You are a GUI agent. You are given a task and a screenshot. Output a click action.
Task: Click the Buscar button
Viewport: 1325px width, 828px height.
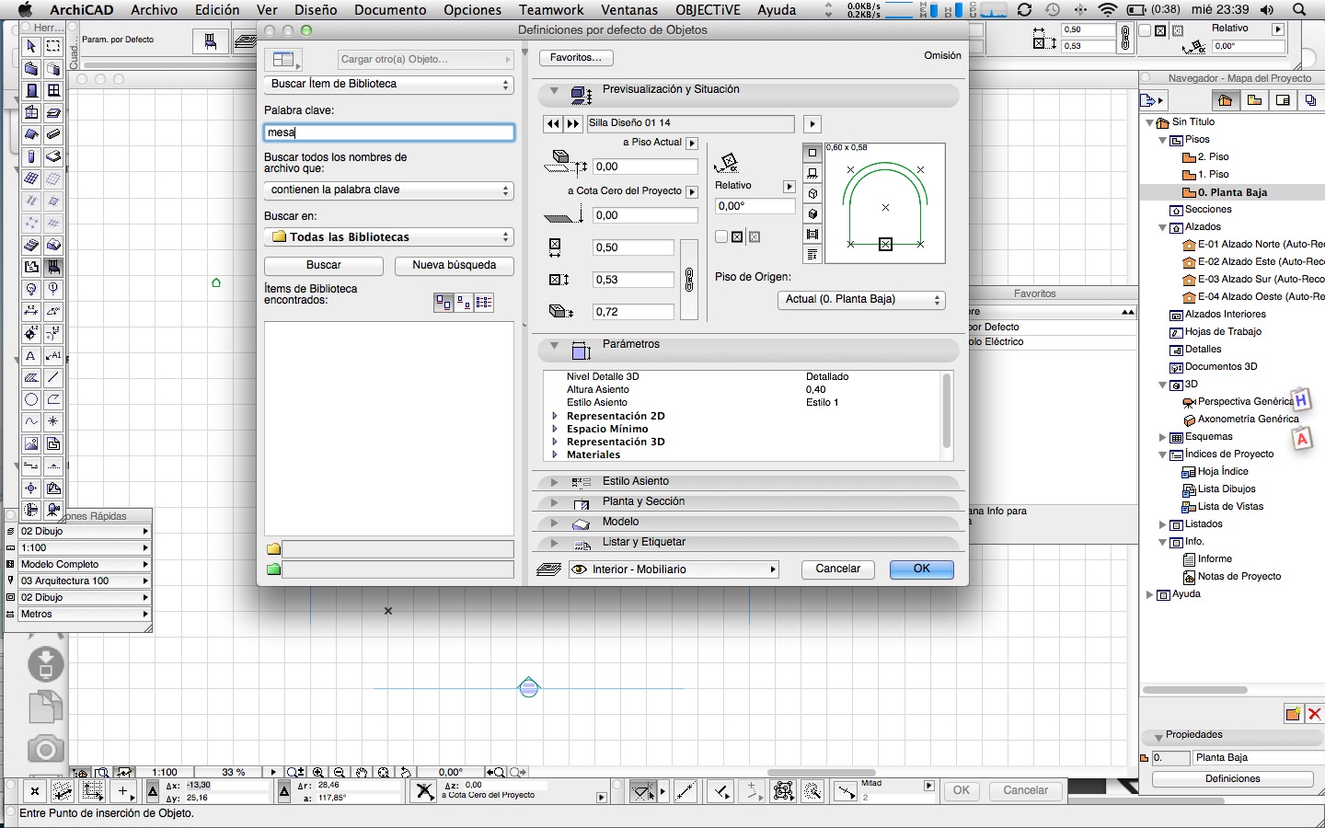323,265
